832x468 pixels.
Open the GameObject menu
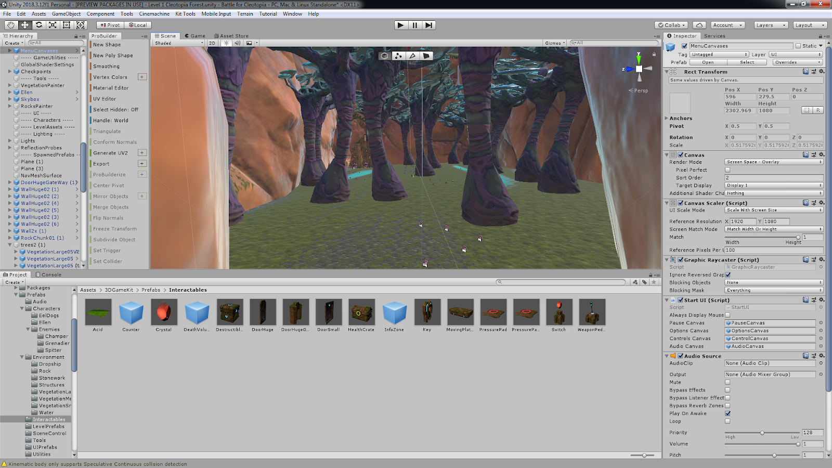(66, 14)
